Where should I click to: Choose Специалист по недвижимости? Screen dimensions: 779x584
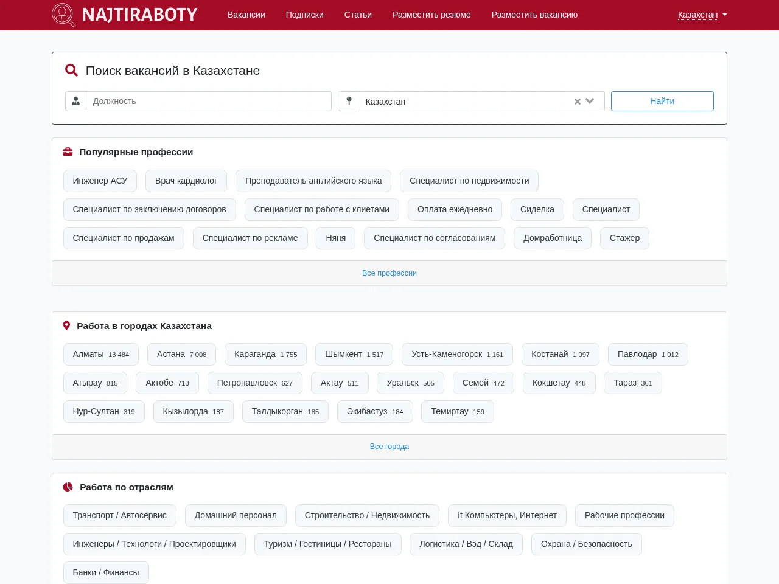pos(469,181)
